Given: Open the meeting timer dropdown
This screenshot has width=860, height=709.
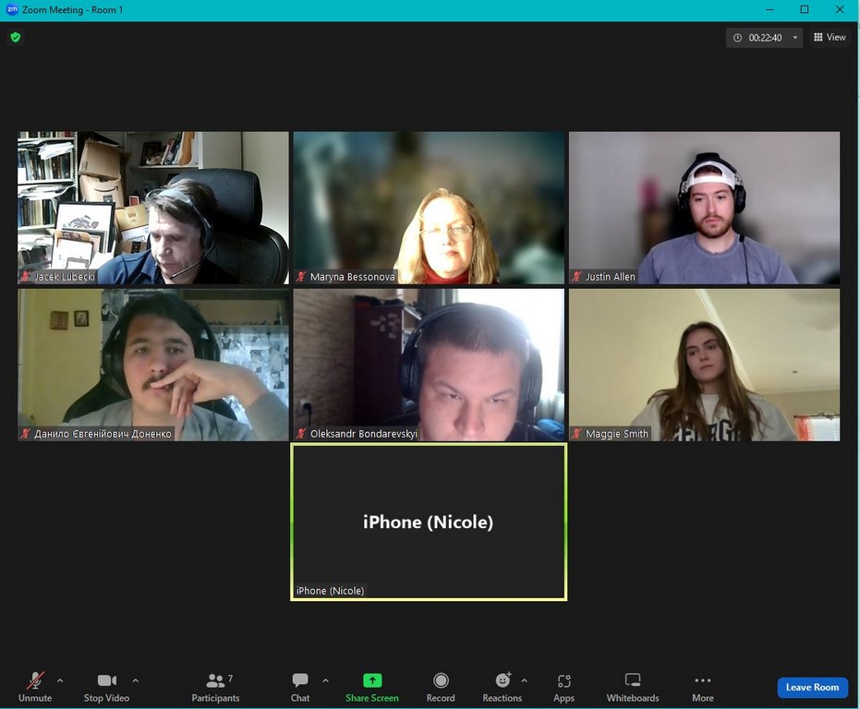Looking at the screenshot, I should click(795, 38).
